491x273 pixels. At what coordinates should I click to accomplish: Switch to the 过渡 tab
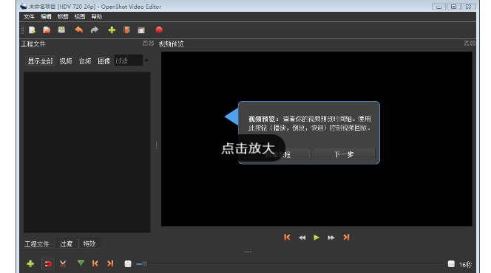[x=66, y=244]
